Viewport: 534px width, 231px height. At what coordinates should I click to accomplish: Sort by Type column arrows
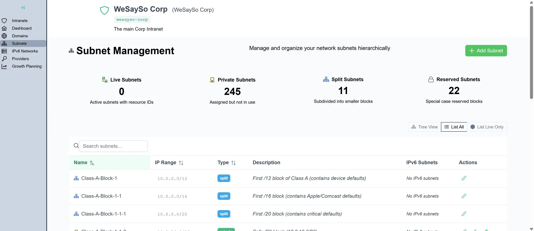tap(233, 163)
